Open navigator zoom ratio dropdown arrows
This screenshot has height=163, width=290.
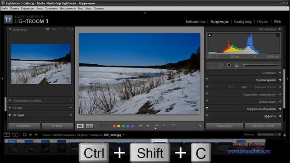[72, 29]
